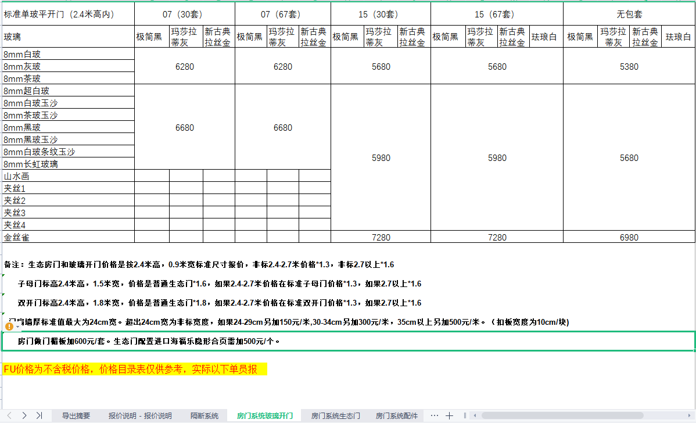The width and height of the screenshot is (696, 423).
Task: Select the 金丝雀 row label cell
Action: [x=68, y=237]
